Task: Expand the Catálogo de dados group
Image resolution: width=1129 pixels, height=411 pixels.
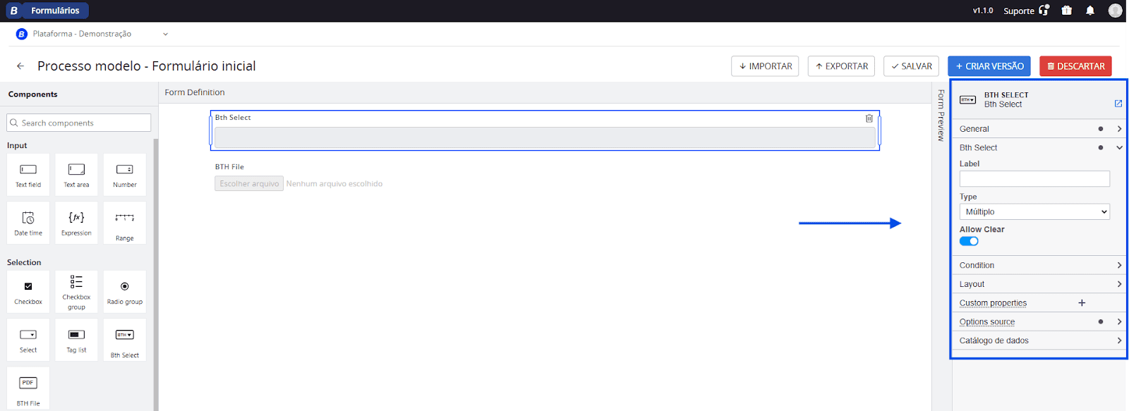Action: [x=1037, y=341]
